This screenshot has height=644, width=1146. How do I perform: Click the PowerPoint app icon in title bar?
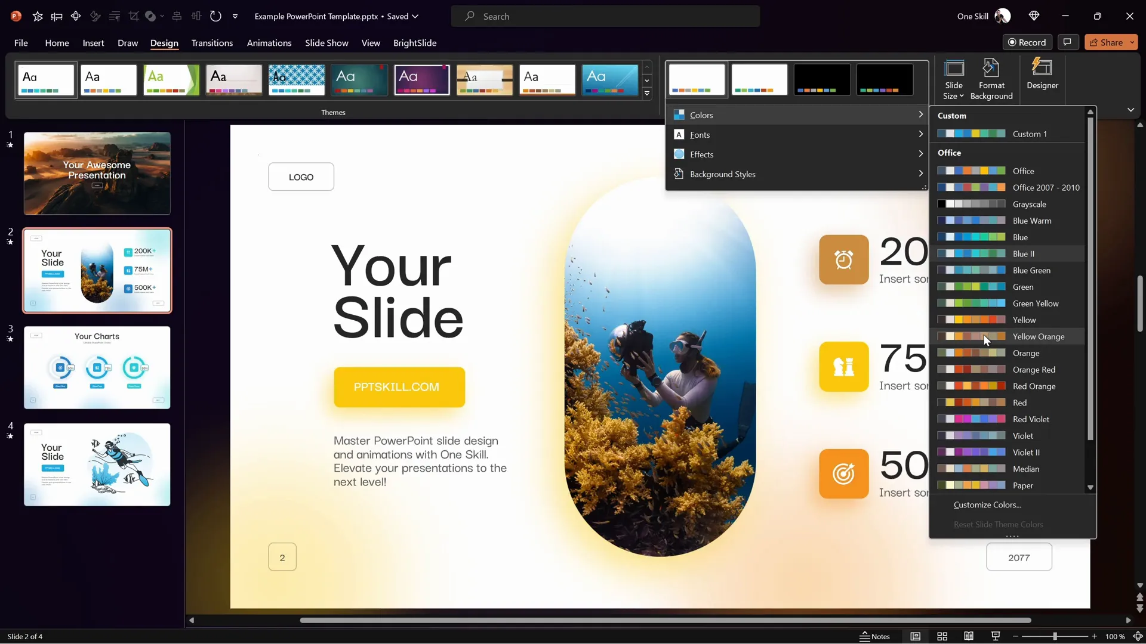(x=16, y=16)
